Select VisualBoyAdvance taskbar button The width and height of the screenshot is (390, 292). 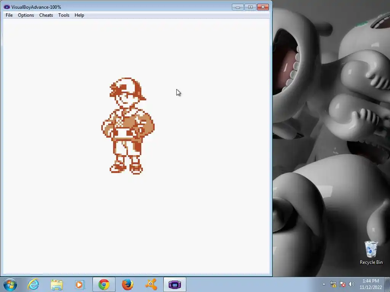[174, 284]
